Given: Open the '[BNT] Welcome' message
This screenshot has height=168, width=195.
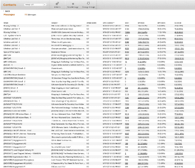Looking at the screenshot, I should 10,62.
